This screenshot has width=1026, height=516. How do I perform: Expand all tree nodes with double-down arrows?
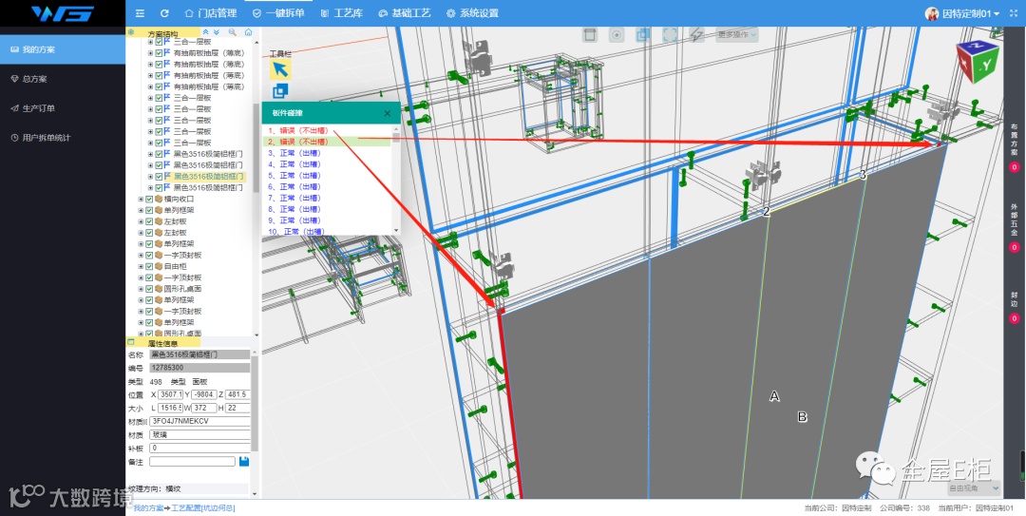tap(217, 31)
